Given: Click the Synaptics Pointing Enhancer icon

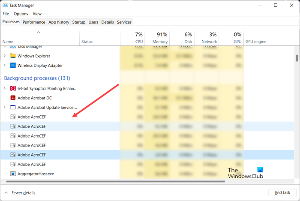Looking at the screenshot, I should pyautogui.click(x=13, y=88).
